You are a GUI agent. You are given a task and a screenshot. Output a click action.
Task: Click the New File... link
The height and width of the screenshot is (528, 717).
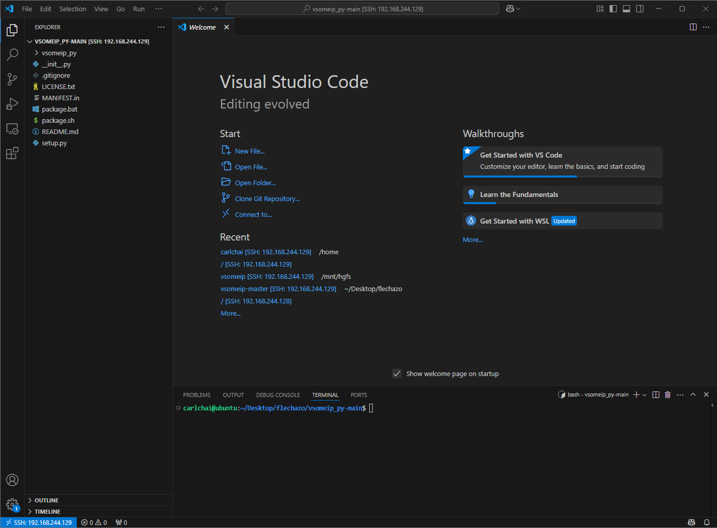point(243,151)
